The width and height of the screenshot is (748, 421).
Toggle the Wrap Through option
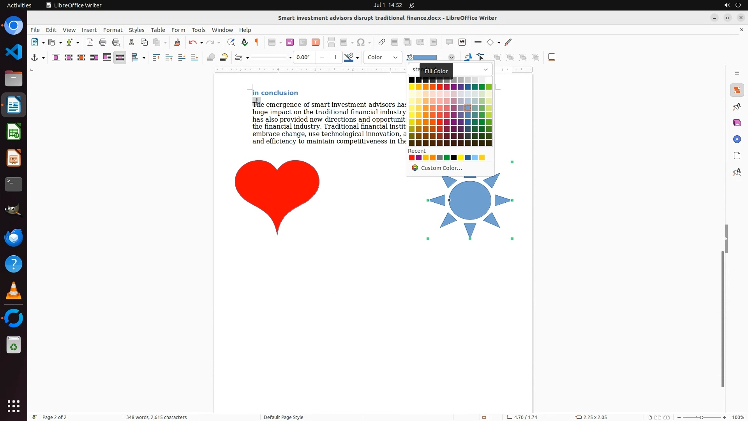[120, 58]
